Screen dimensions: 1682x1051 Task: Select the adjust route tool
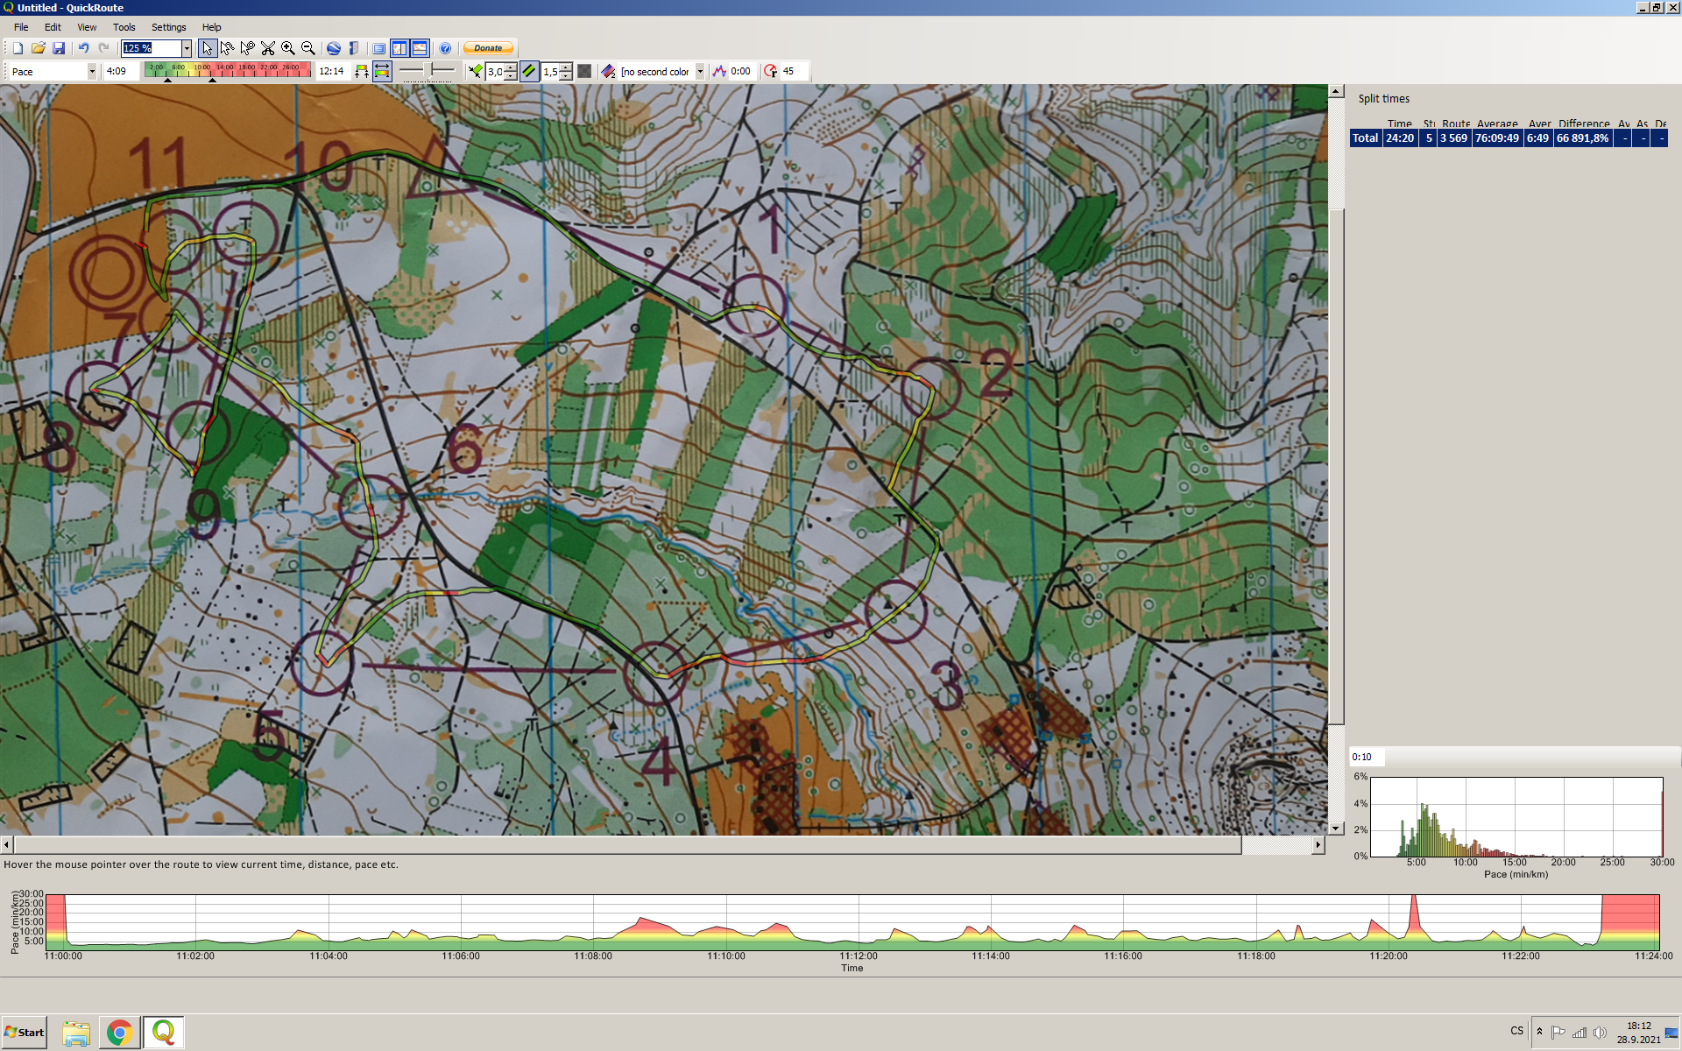click(227, 48)
